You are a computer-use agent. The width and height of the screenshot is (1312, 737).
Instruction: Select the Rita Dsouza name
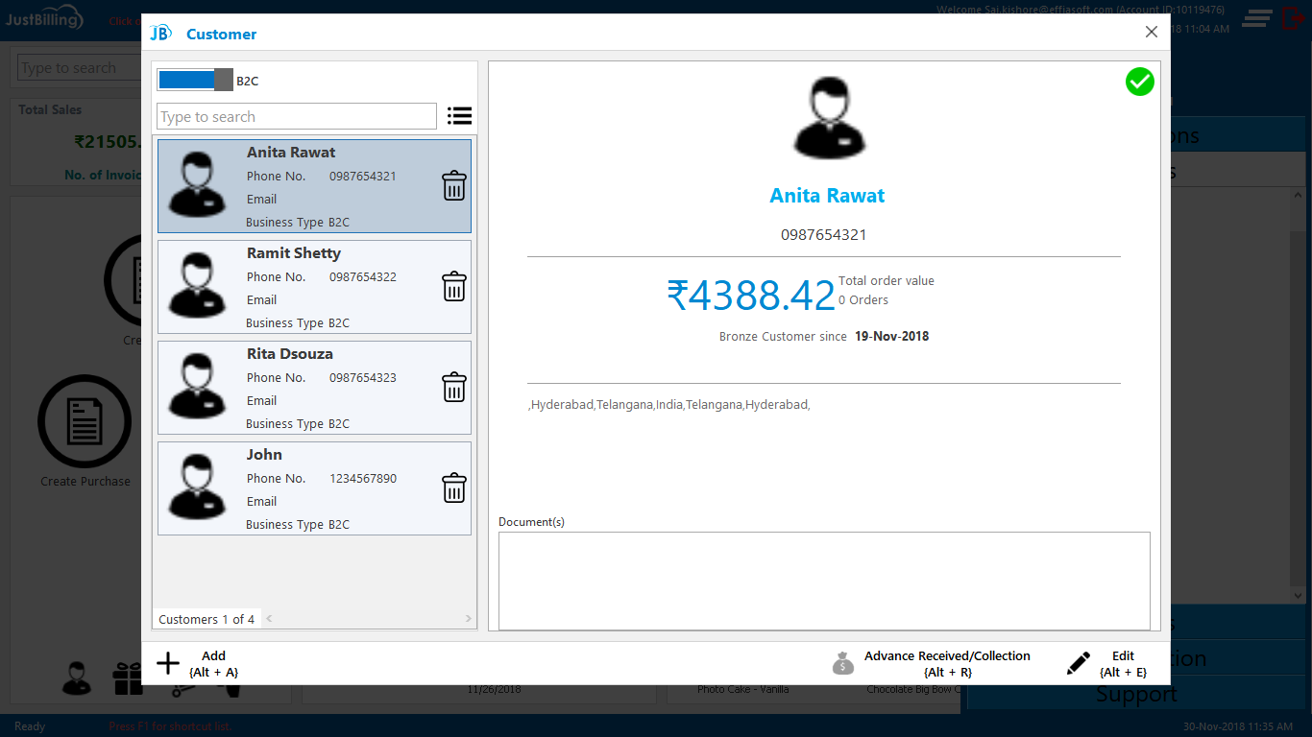coord(290,354)
